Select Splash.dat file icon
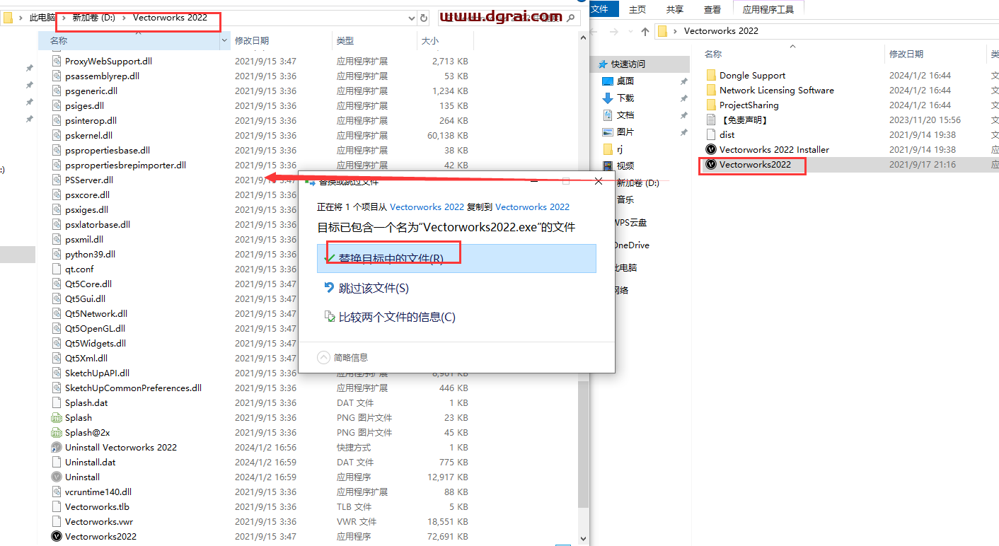Screen dimensions: 999x546 (x=57, y=402)
